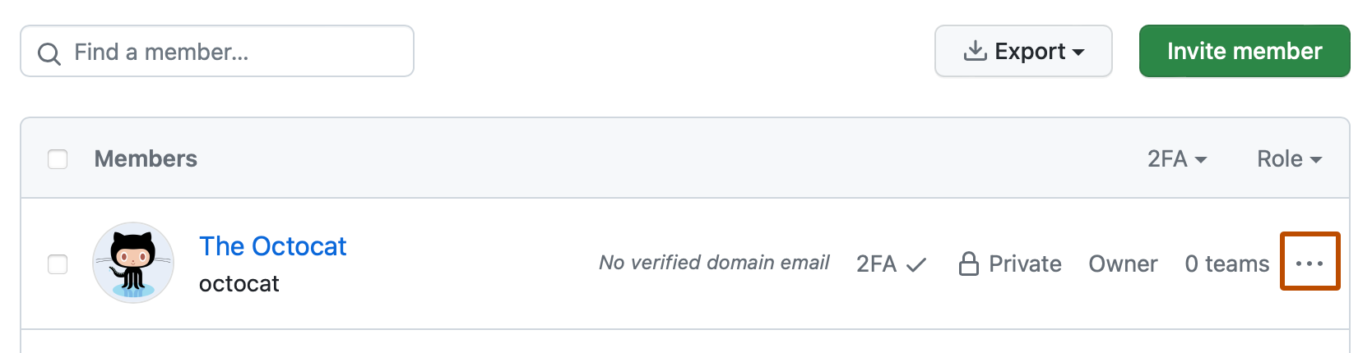Open the 0 teams link

click(x=1226, y=264)
